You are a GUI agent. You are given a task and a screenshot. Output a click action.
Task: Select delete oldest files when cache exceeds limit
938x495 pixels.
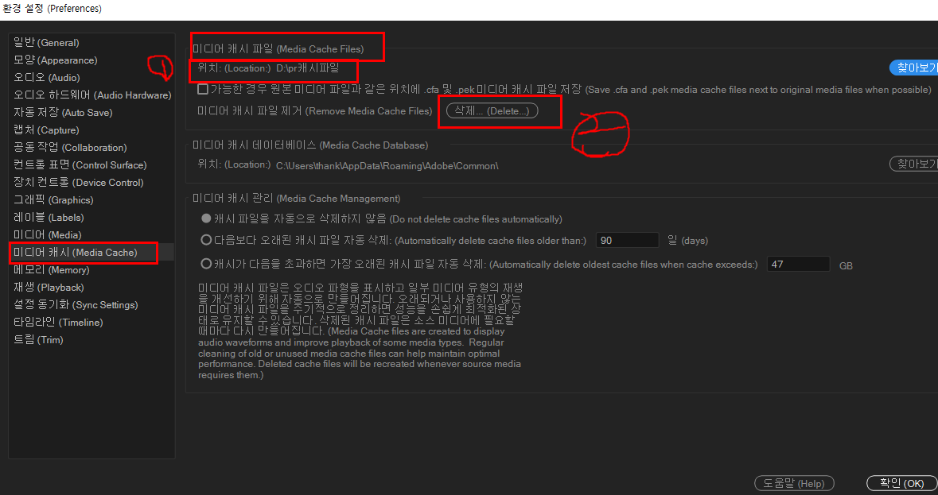point(205,263)
